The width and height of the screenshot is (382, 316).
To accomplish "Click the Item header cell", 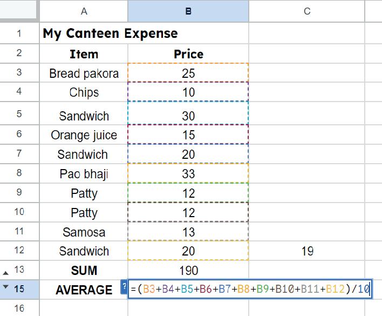I will [x=84, y=53].
